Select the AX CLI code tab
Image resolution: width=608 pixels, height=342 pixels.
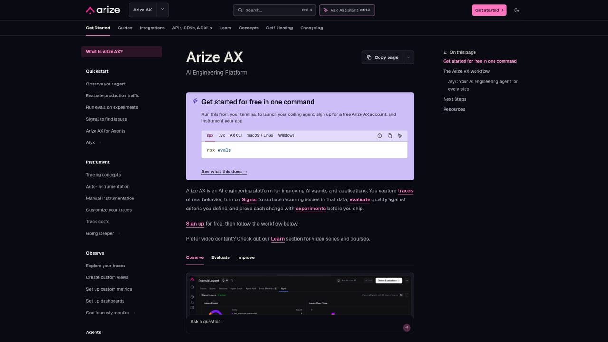(x=236, y=135)
